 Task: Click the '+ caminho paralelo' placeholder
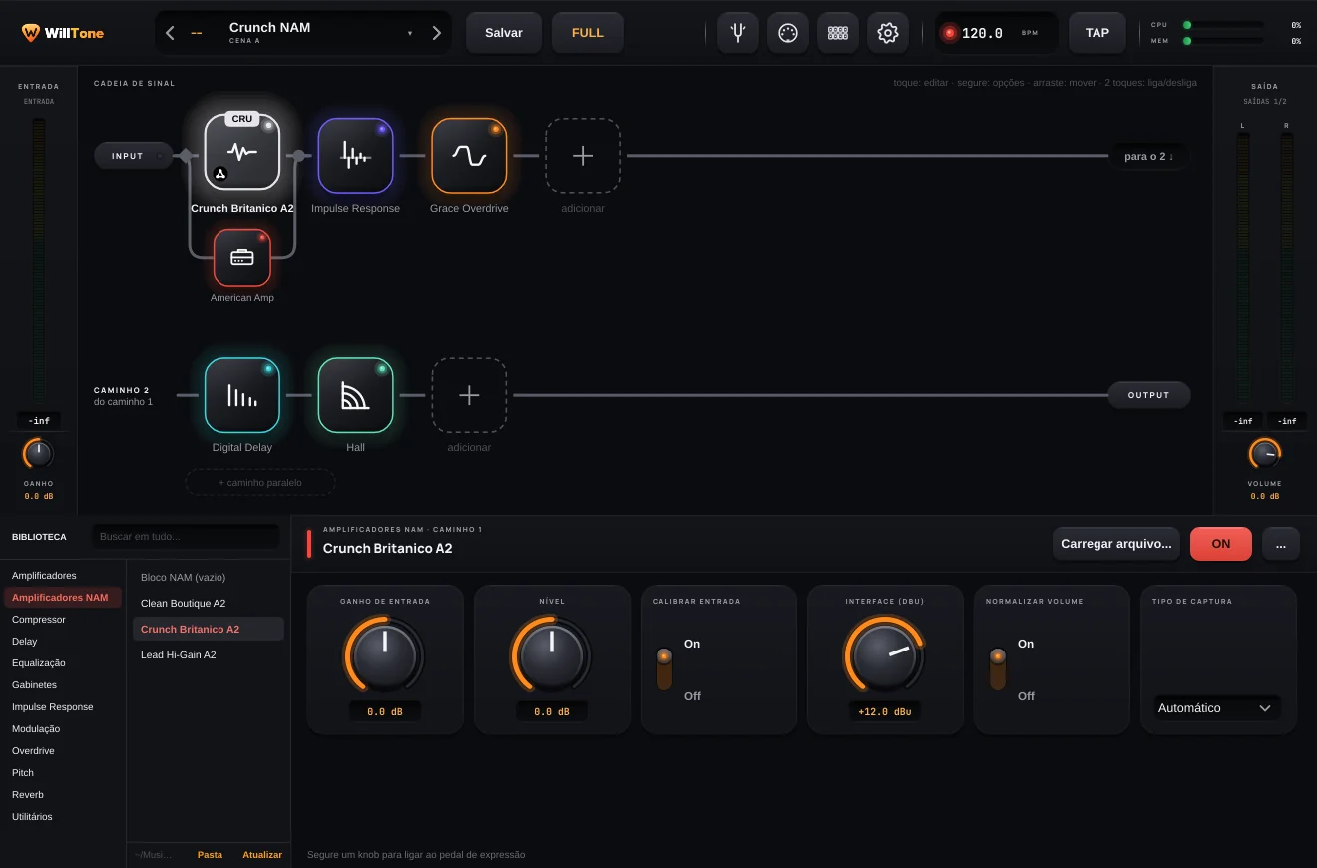coord(260,483)
